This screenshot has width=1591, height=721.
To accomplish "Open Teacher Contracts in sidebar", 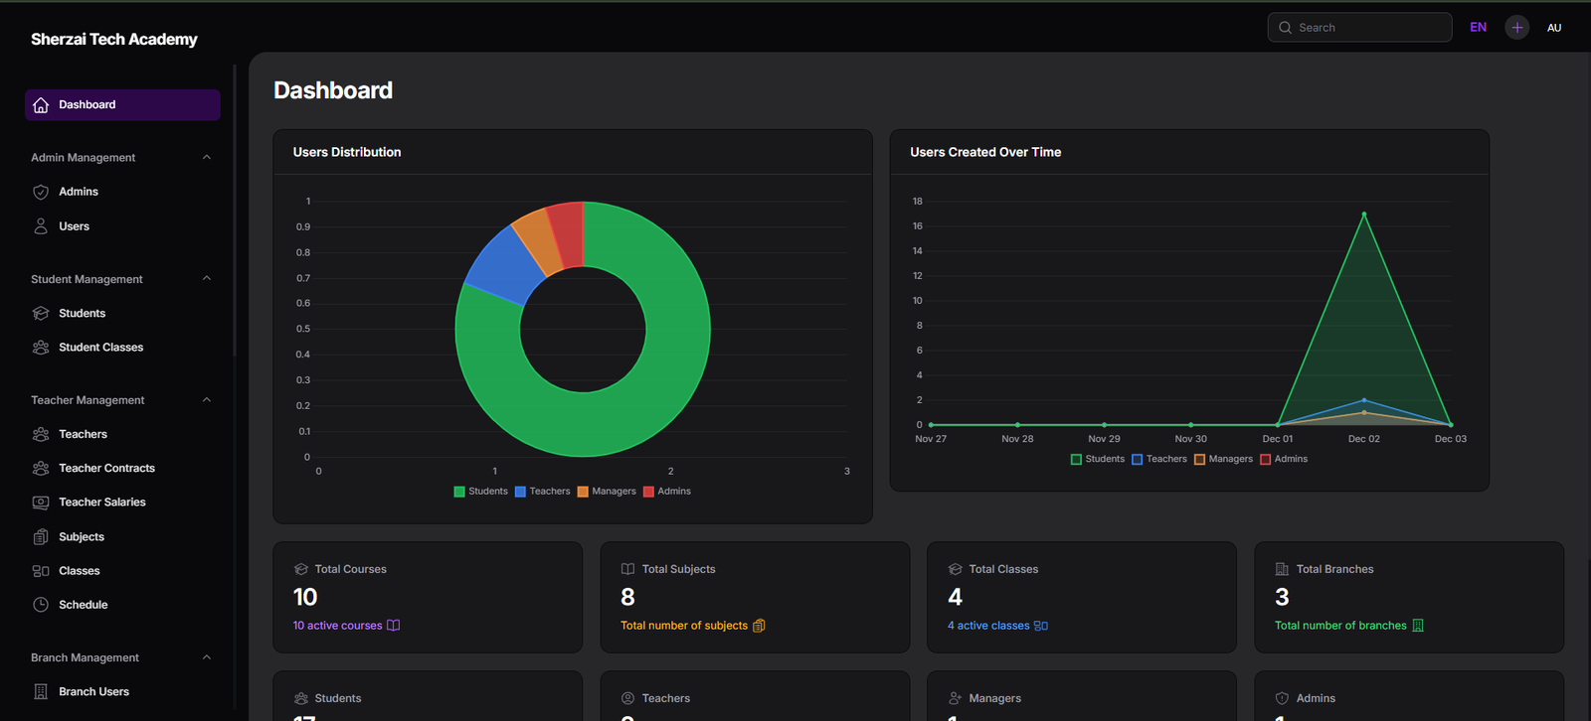I will click(106, 469).
